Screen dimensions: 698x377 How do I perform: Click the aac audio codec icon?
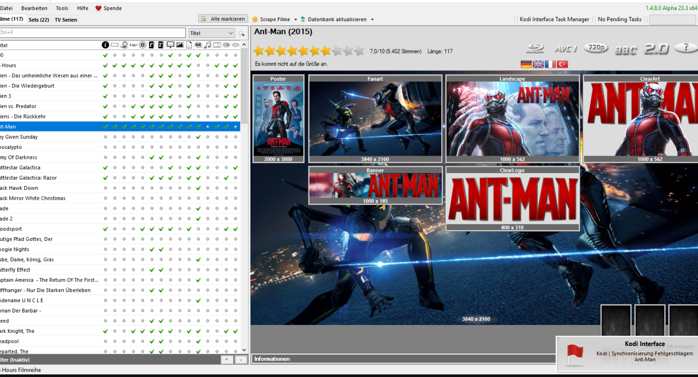pos(626,49)
